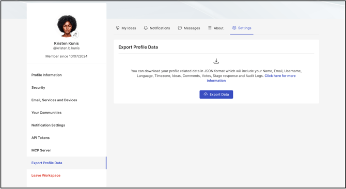Click the download arrow icon above description
The width and height of the screenshot is (346, 189).
point(216,61)
